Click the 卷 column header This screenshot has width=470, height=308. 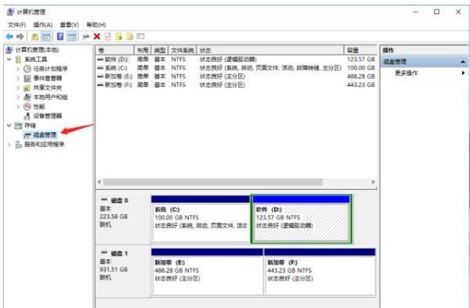[x=115, y=50]
